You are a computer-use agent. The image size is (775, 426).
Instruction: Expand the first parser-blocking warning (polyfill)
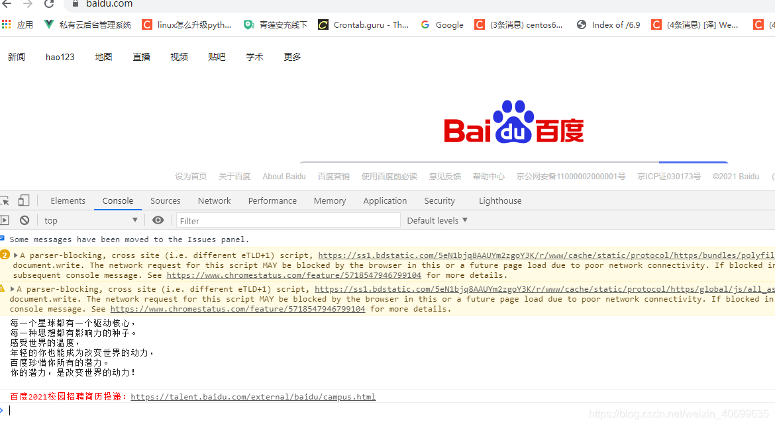click(16, 255)
